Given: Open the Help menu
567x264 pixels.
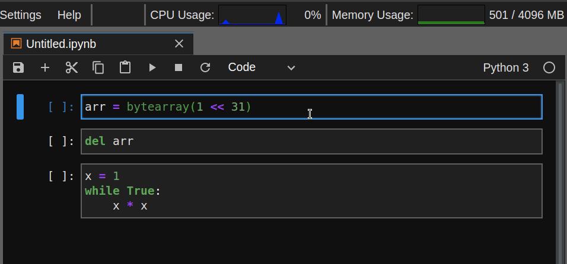Looking at the screenshot, I should pyautogui.click(x=69, y=15).
